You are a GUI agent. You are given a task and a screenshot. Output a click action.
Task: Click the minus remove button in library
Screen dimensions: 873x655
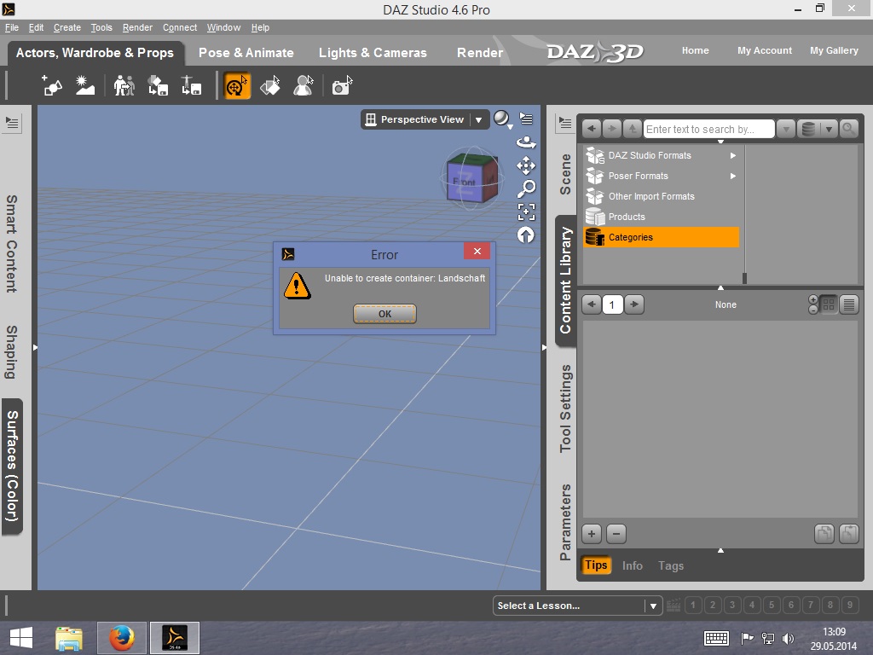click(x=616, y=534)
